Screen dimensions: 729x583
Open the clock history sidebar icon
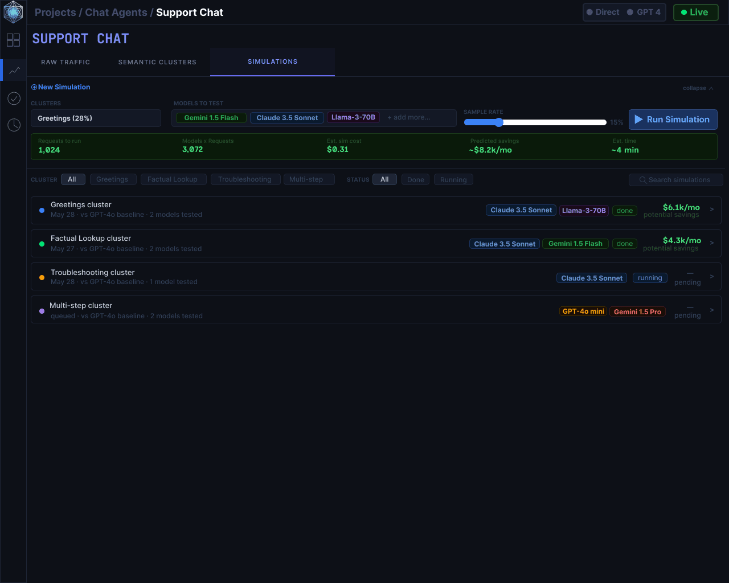(14, 125)
